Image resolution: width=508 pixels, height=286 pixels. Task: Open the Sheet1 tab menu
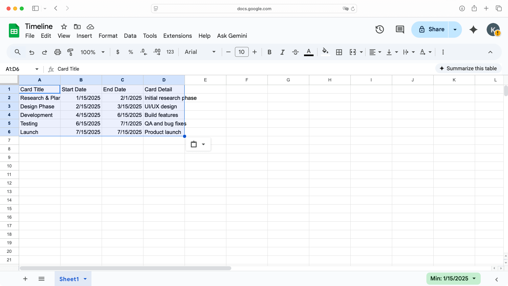[85, 279]
